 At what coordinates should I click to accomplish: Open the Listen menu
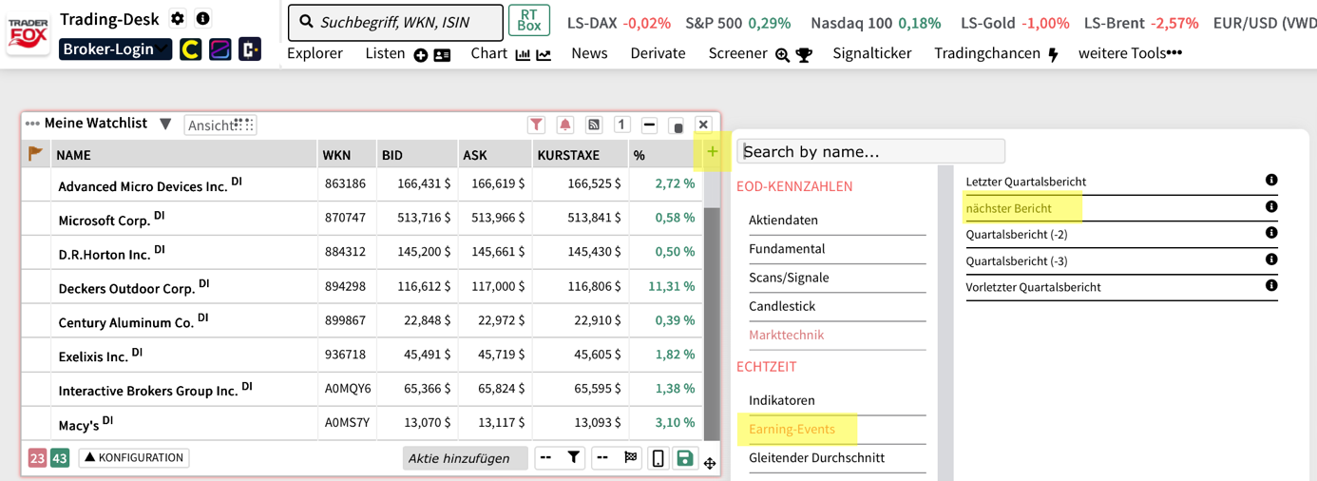click(385, 53)
